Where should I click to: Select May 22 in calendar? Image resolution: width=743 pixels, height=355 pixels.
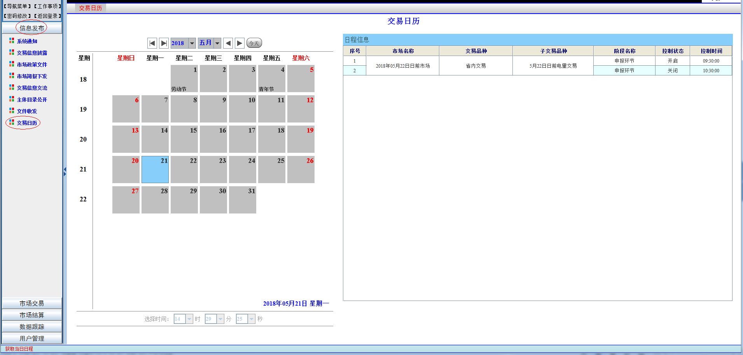tap(184, 170)
